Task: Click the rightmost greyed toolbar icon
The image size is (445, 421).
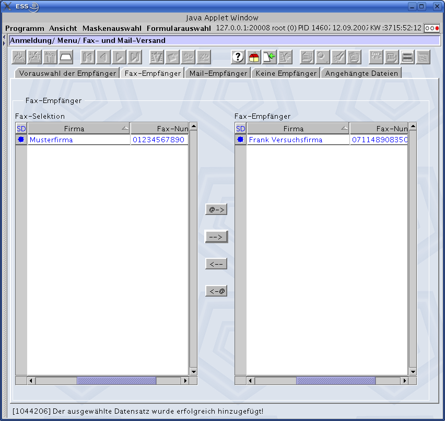Action: tap(423, 57)
